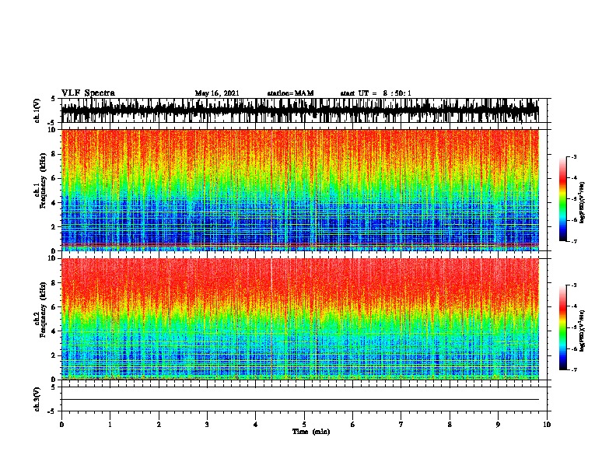Click the "10" frequency tick of ch.2 spectrogram
This screenshot has height=476, width=616.
click(52, 258)
